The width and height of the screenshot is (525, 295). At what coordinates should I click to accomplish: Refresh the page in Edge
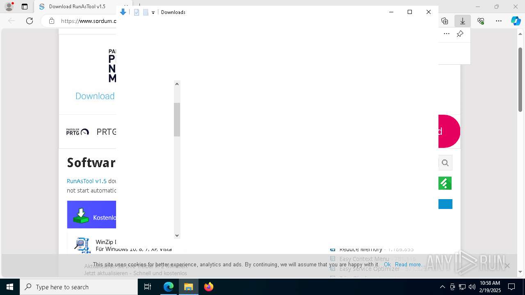30,21
